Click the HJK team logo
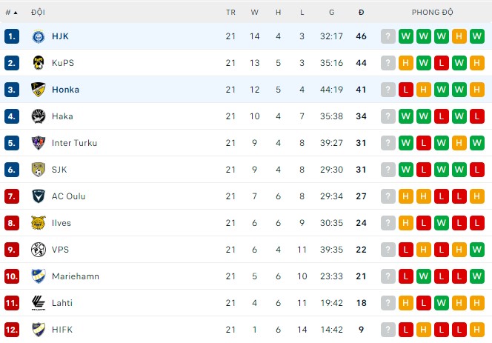The image size is (492, 343). pyautogui.click(x=38, y=36)
